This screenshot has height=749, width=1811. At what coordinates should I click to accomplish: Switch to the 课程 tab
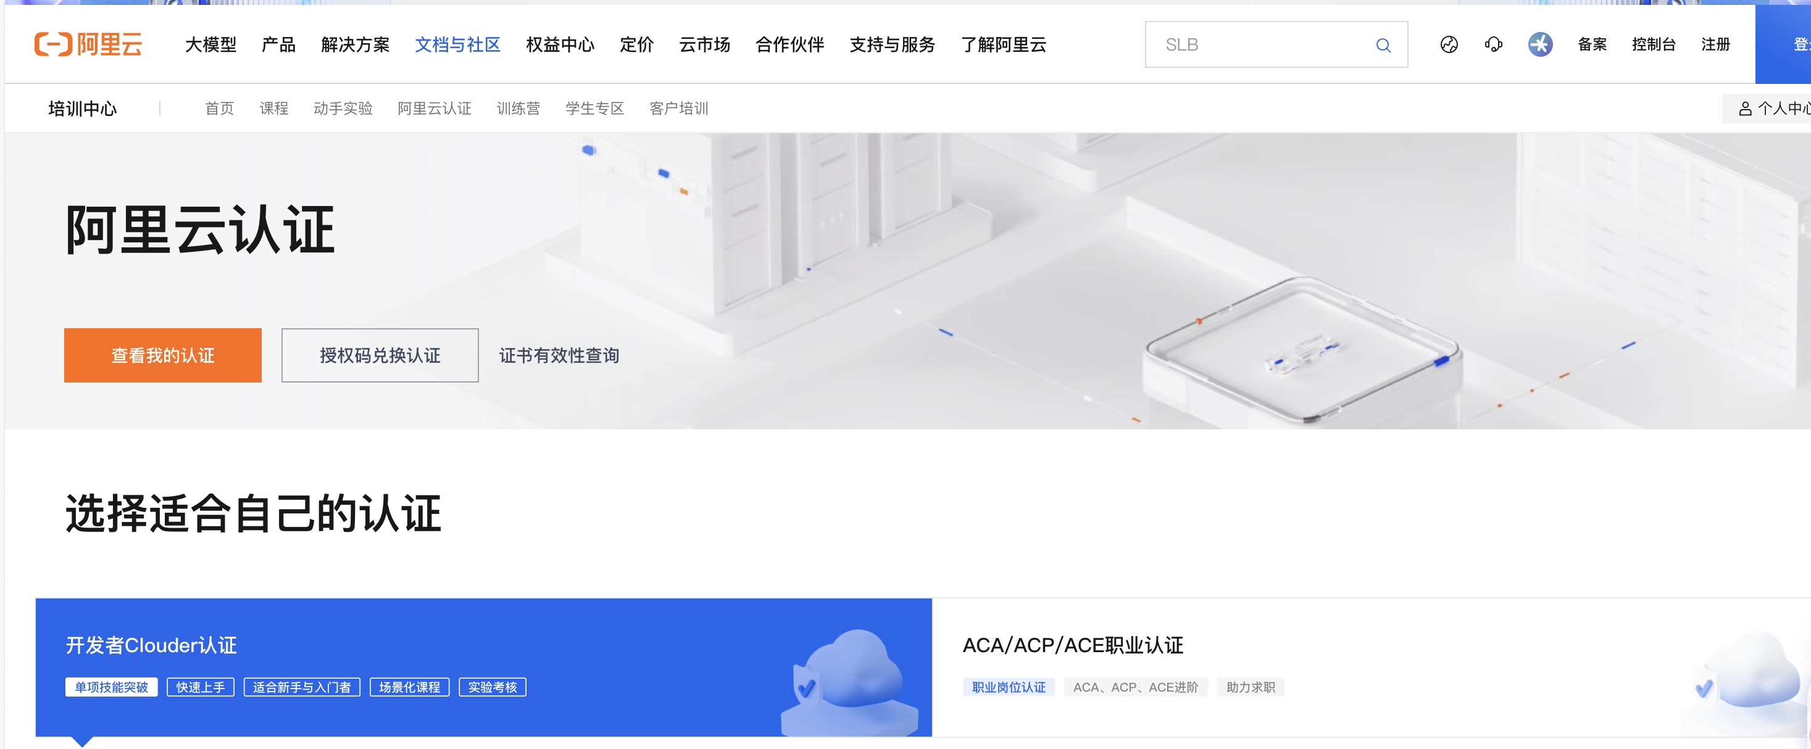tap(273, 109)
